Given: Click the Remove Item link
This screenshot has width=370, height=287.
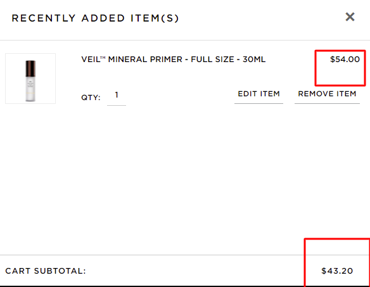Looking at the screenshot, I should 327,94.
